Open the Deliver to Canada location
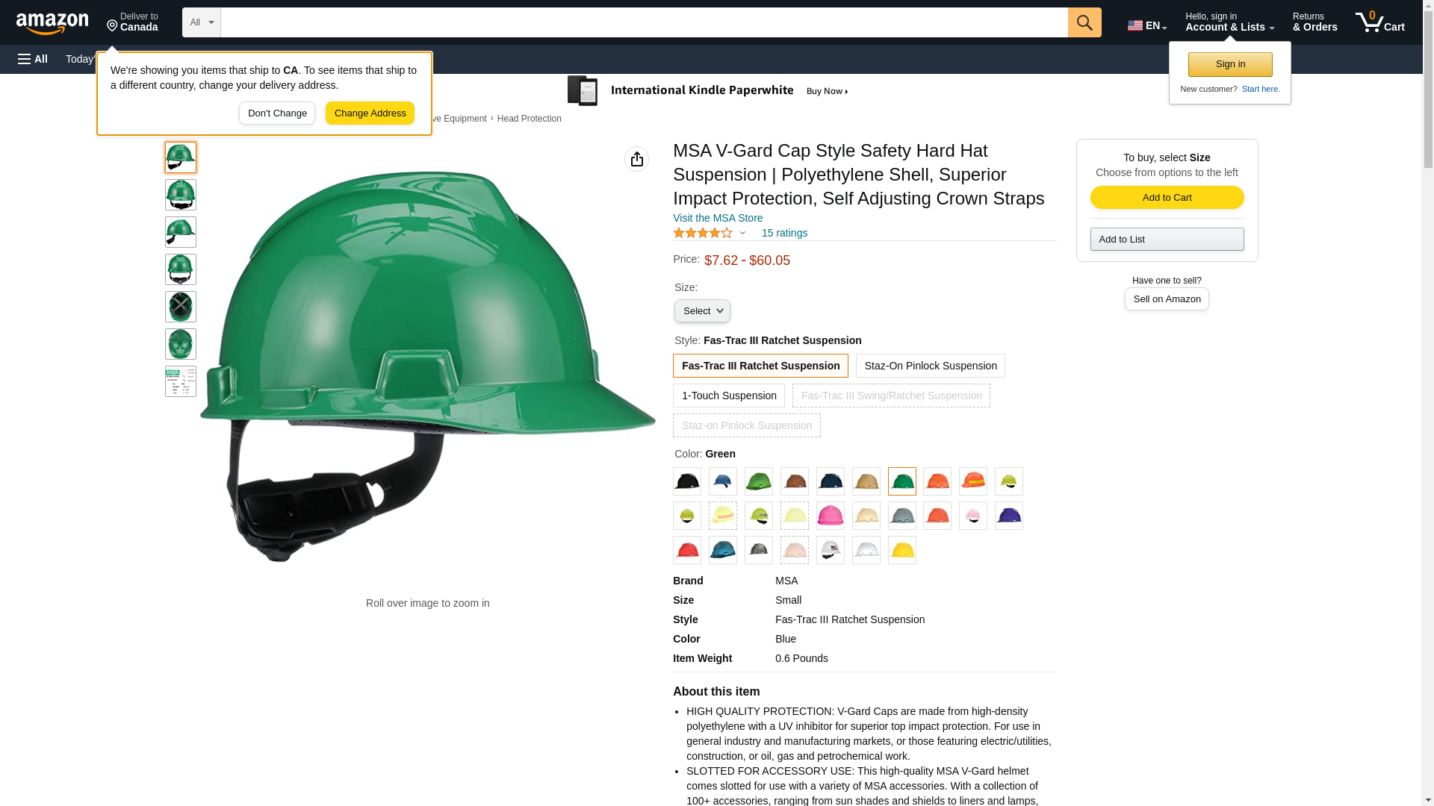The image size is (1434, 806). point(132,22)
